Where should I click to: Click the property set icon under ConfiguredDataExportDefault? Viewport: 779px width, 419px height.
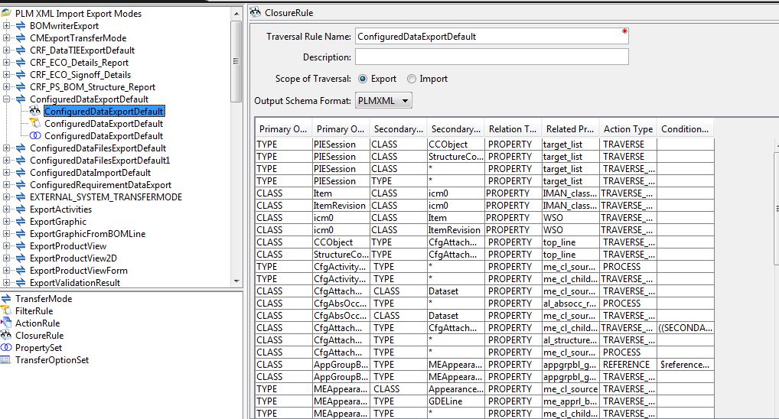(34, 135)
